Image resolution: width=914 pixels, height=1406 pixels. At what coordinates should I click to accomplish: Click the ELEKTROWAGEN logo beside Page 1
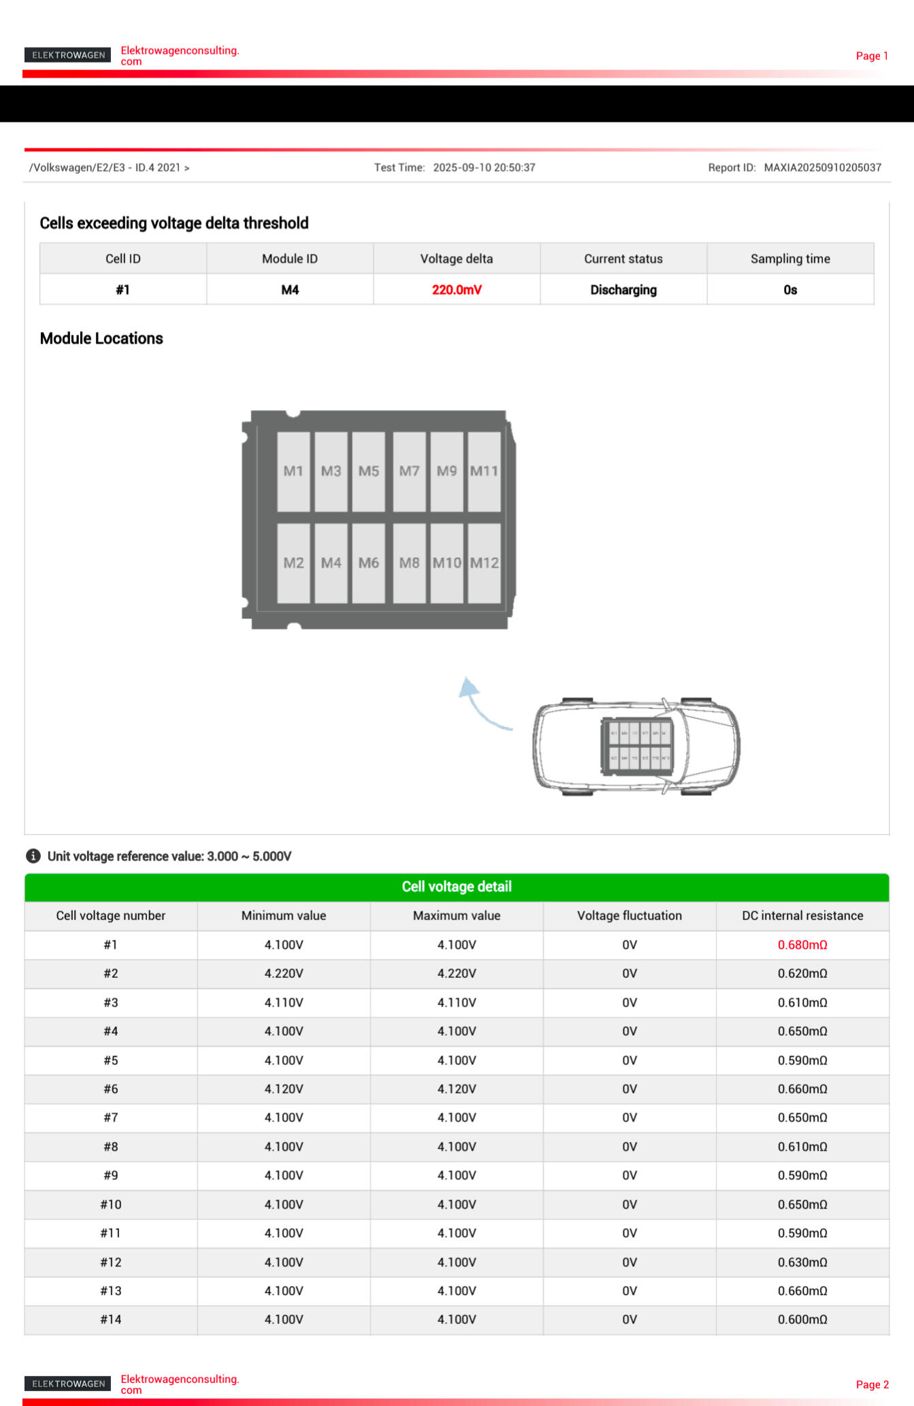(68, 55)
